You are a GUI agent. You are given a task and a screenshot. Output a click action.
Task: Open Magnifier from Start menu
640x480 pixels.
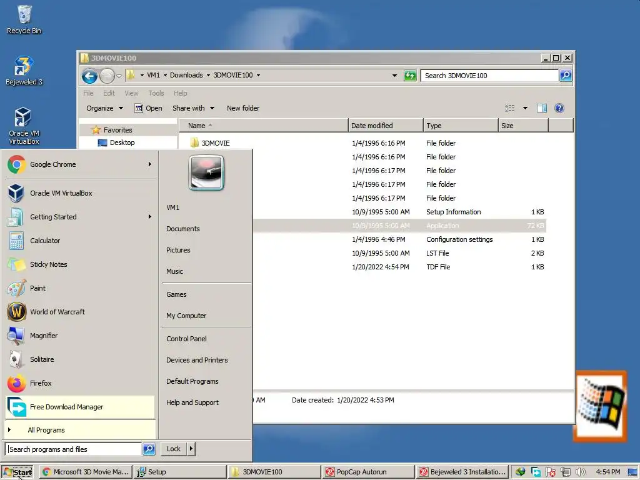pos(81,336)
